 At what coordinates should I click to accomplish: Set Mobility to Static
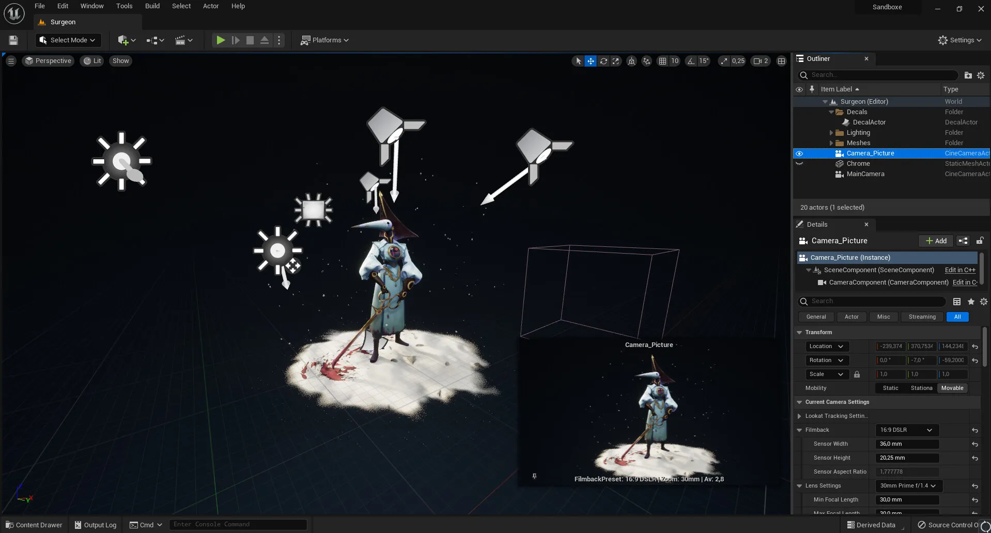pos(890,388)
